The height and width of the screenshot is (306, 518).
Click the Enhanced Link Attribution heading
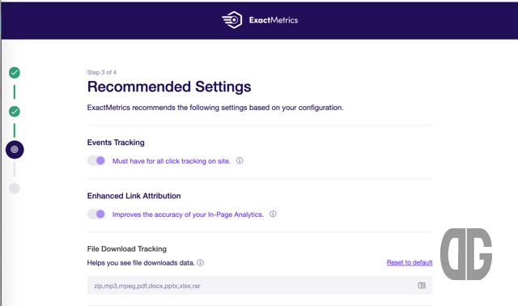click(x=134, y=196)
